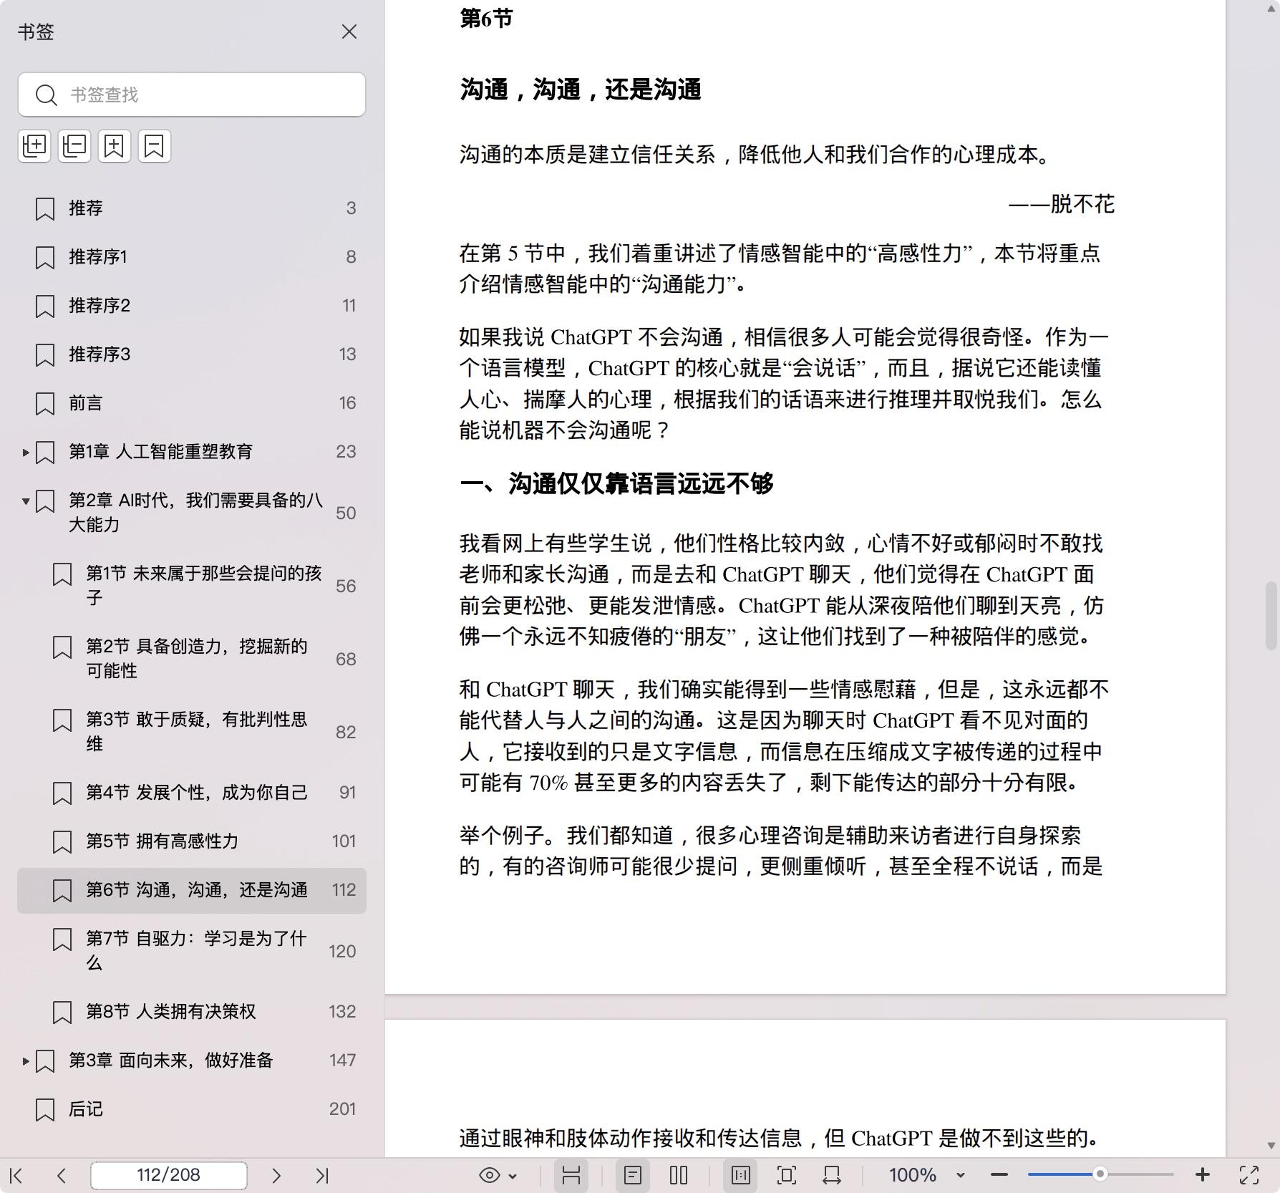The width and height of the screenshot is (1280, 1193).
Task: Collapse 第2章 AI时代 chapter
Action: click(x=26, y=501)
